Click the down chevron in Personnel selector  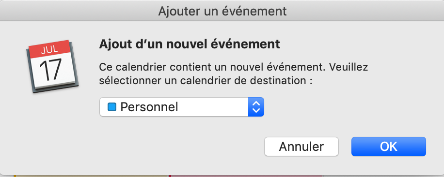256,111
